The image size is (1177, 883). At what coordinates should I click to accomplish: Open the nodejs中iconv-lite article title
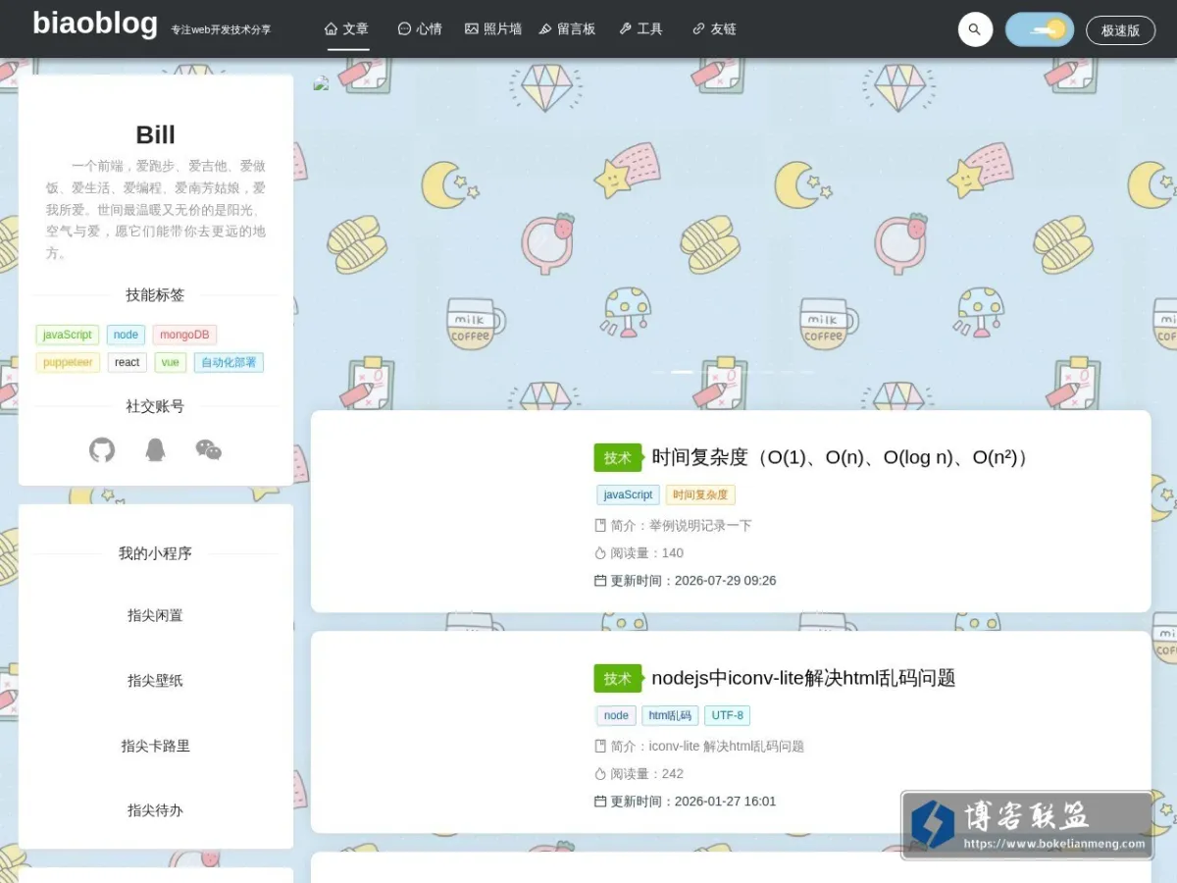tap(803, 678)
